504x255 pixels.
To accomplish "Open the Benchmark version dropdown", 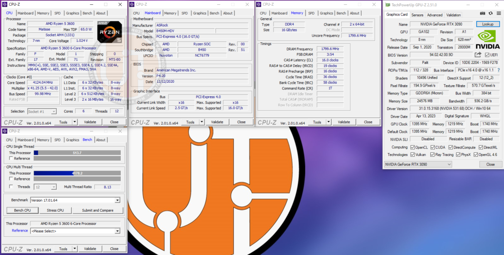I will pos(117,200).
